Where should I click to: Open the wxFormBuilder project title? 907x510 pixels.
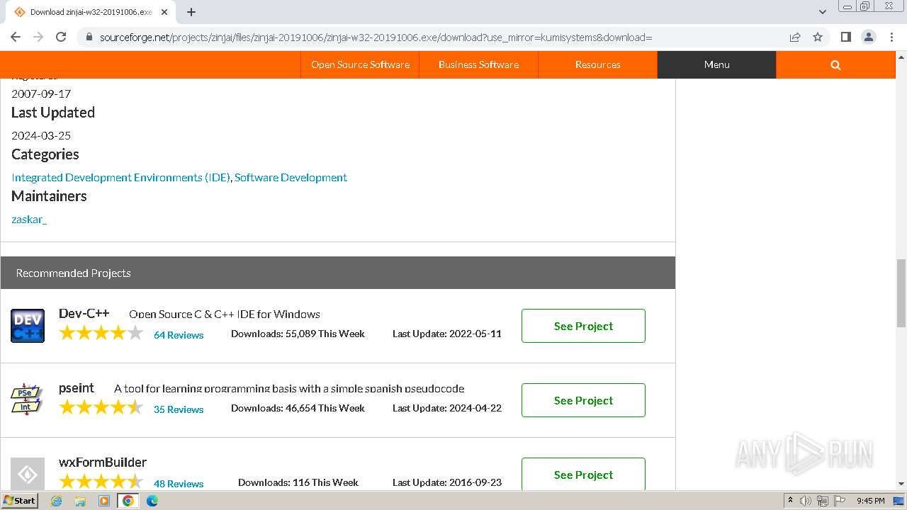[x=103, y=462]
